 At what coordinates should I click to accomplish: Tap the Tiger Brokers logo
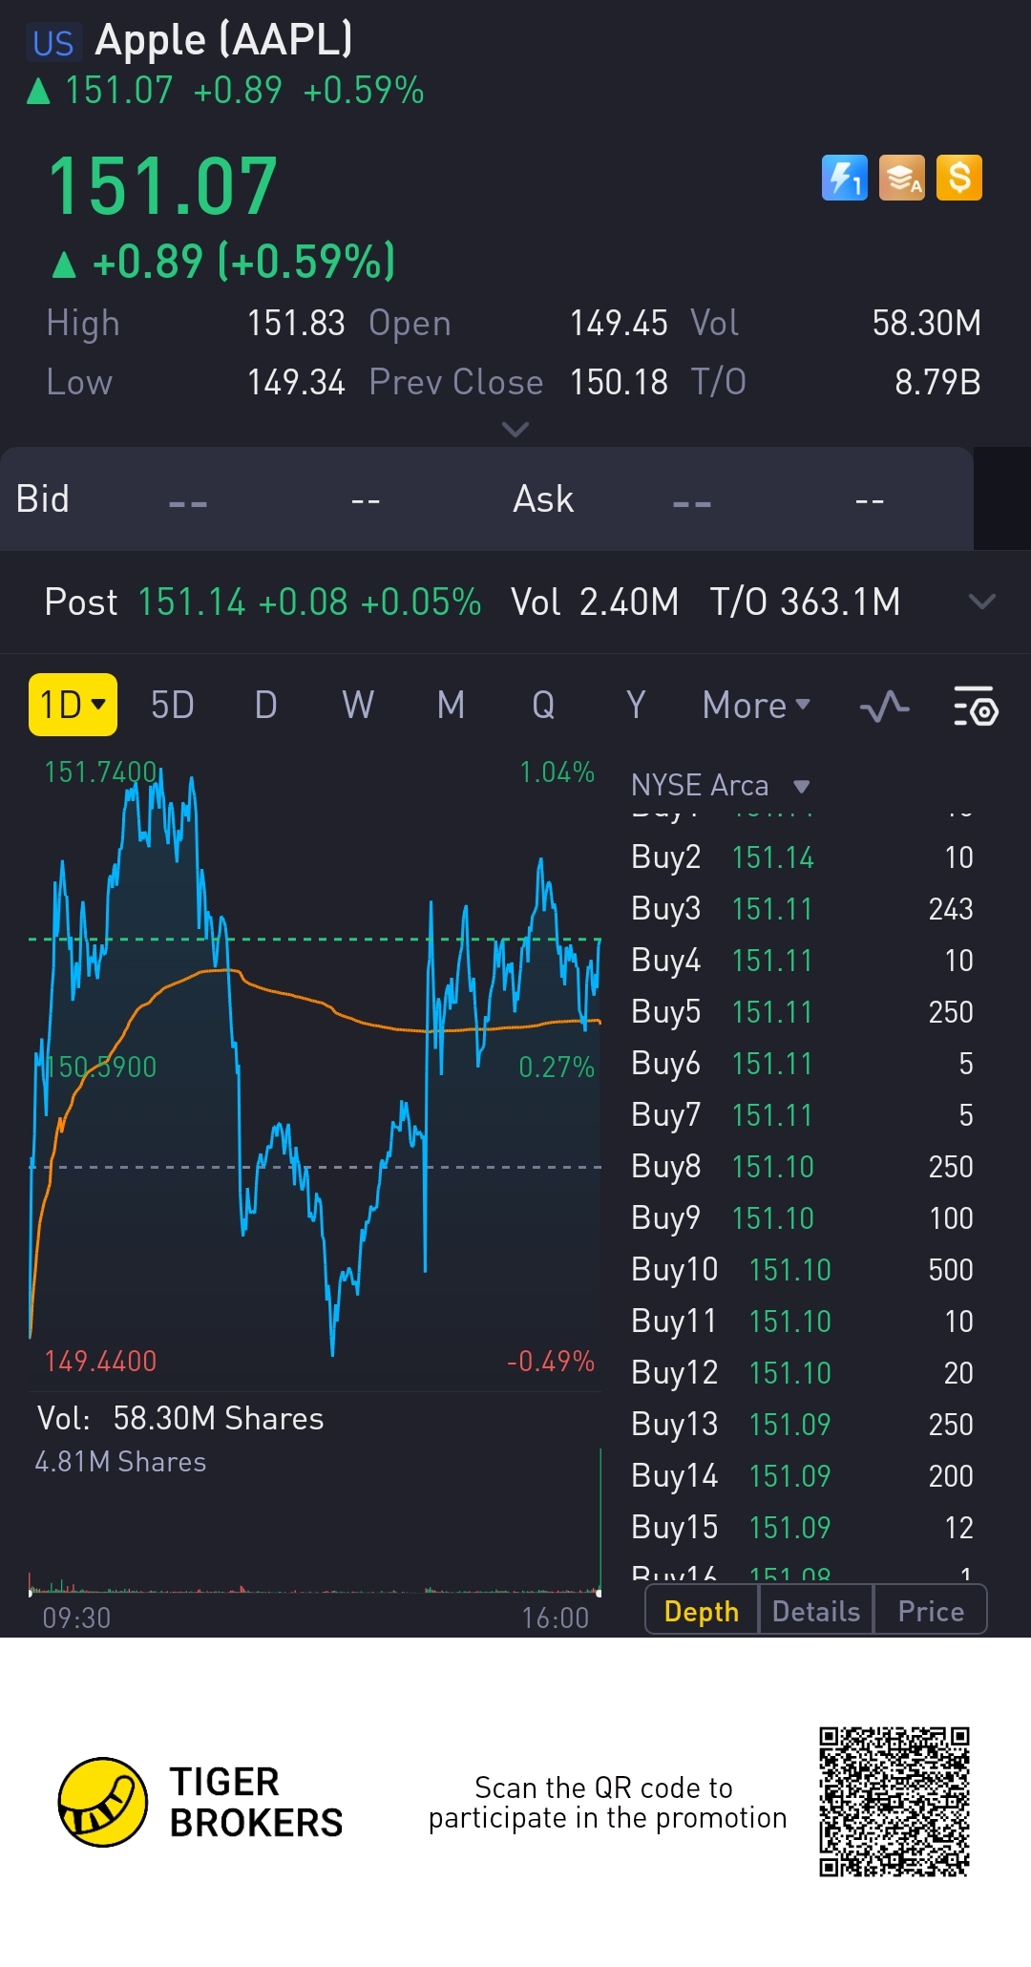103,1802
